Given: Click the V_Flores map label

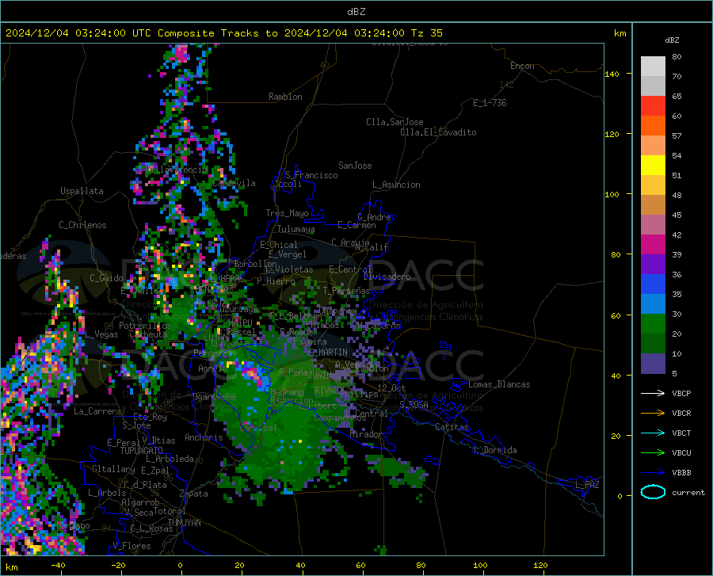Looking at the screenshot, I should [132, 546].
